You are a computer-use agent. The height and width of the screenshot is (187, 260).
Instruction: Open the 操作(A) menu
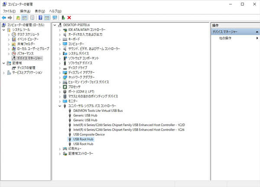[x=25, y=11]
